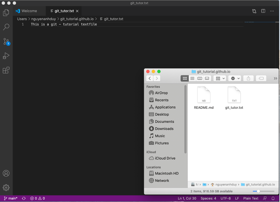Click the main* branch in status bar

point(11,198)
